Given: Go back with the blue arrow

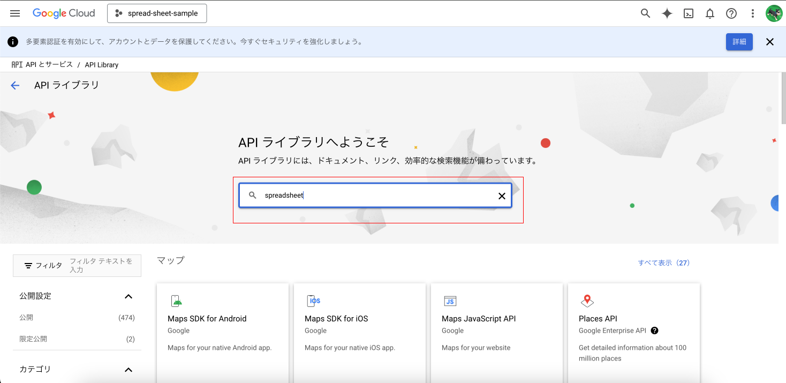Looking at the screenshot, I should pyautogui.click(x=15, y=85).
